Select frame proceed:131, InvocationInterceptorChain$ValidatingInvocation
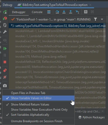 57,72
